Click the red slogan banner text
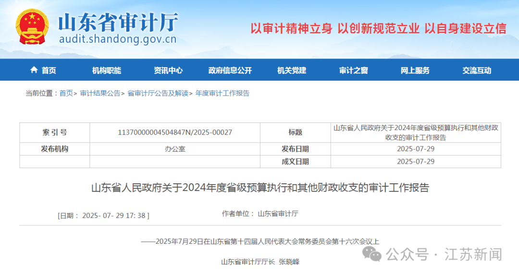The height and width of the screenshot is (275, 519). pyautogui.click(x=378, y=28)
